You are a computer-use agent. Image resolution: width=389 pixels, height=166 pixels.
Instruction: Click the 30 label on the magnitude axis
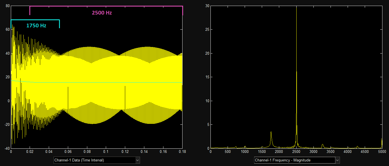click(x=208, y=5)
